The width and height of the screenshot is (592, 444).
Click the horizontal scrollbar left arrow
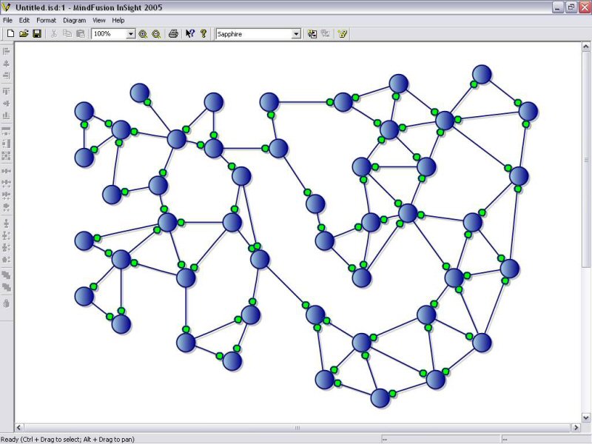(20, 428)
